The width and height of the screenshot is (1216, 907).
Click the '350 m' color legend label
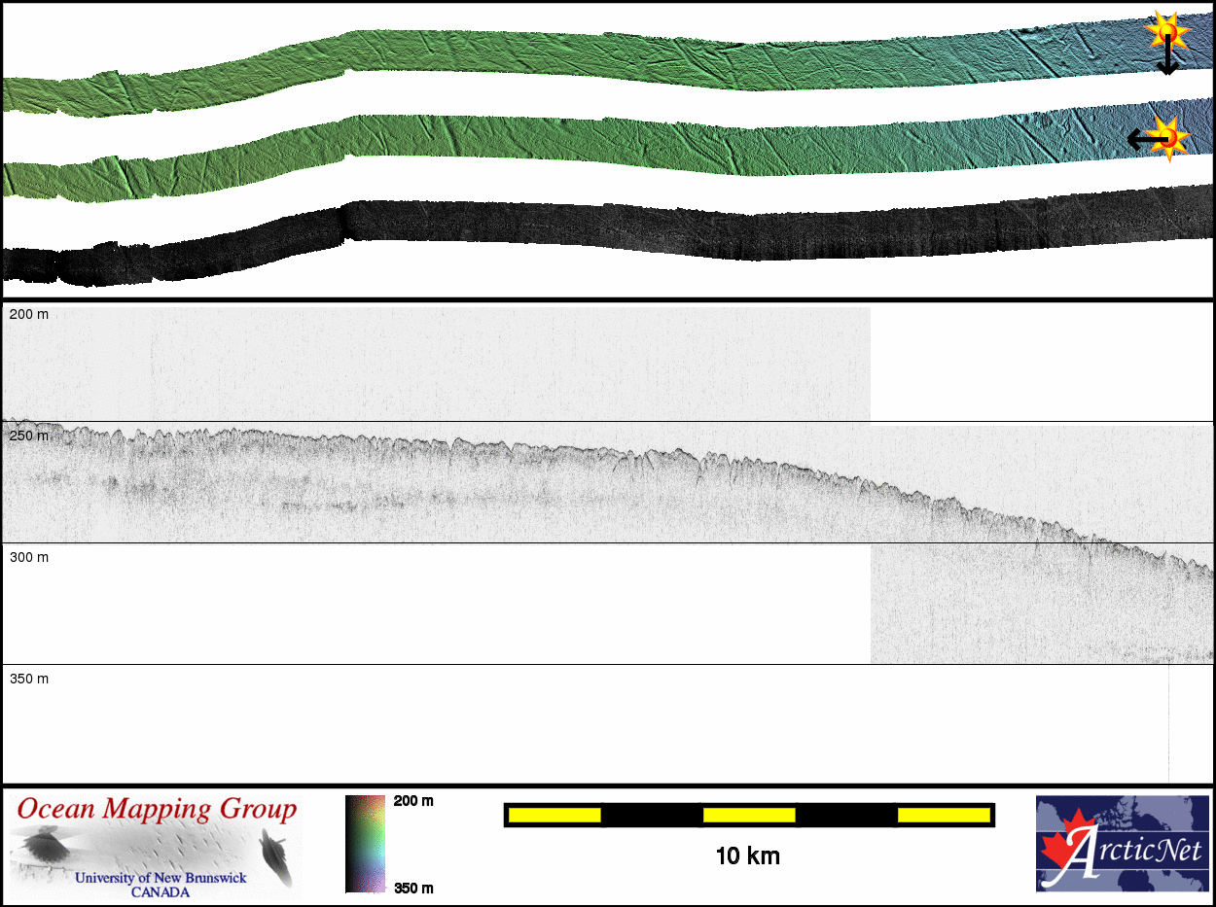point(413,888)
